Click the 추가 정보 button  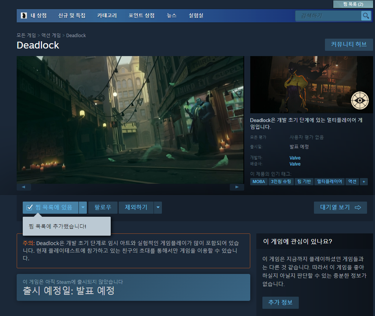[x=280, y=303]
